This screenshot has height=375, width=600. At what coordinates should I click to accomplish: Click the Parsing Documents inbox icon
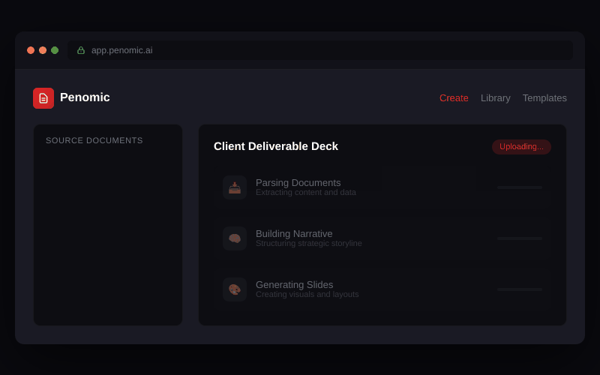click(x=235, y=187)
